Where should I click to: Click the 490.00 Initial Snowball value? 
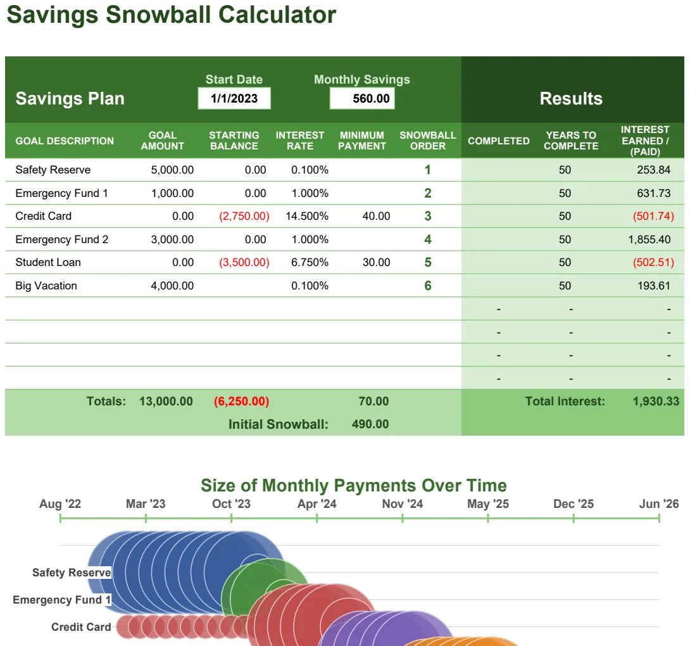[370, 424]
